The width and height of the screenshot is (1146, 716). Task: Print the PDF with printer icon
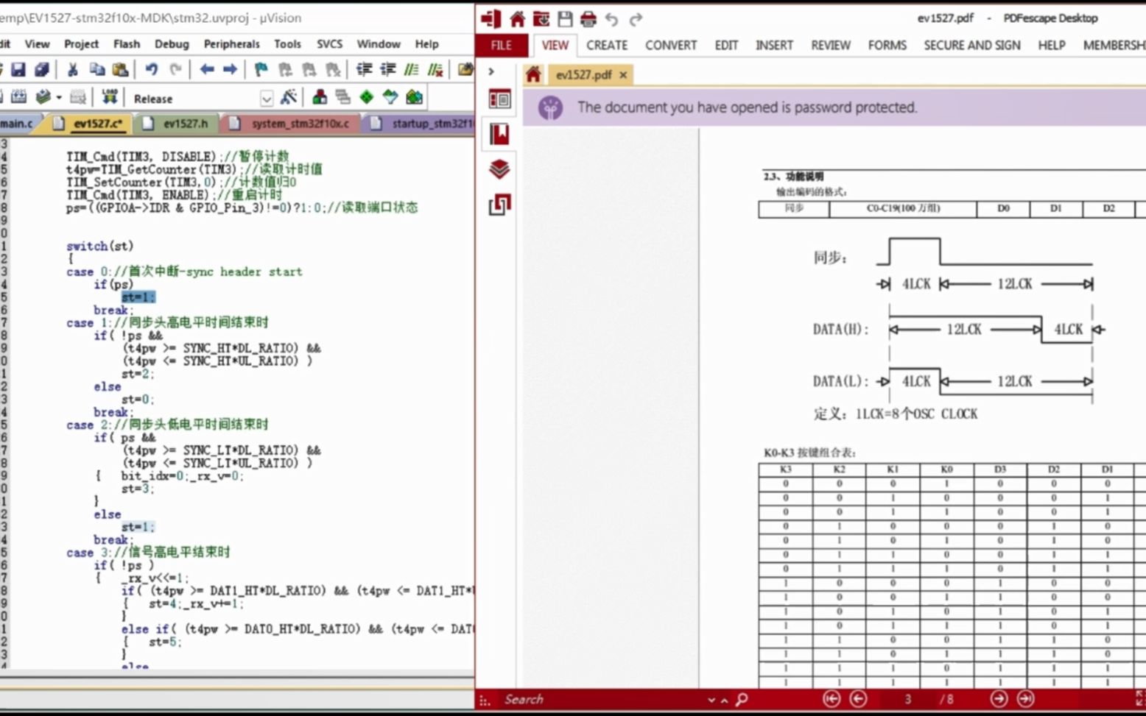[x=588, y=18]
